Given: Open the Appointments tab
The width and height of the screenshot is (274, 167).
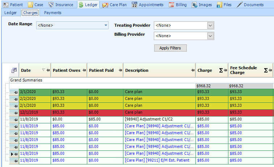Looking at the screenshot, I should click(148, 5).
